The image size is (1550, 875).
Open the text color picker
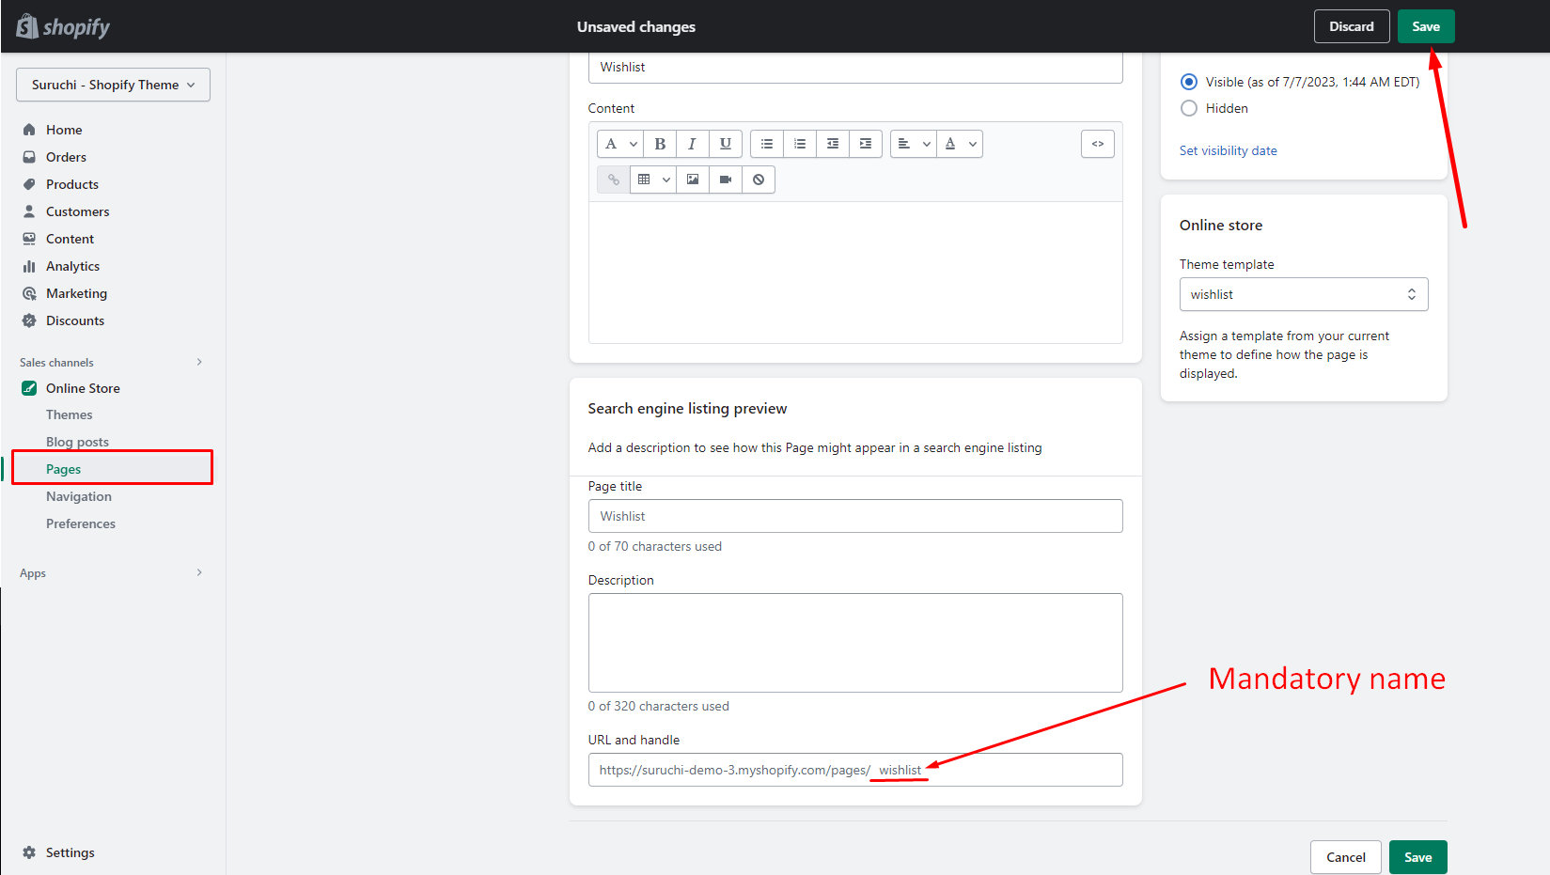click(x=959, y=144)
